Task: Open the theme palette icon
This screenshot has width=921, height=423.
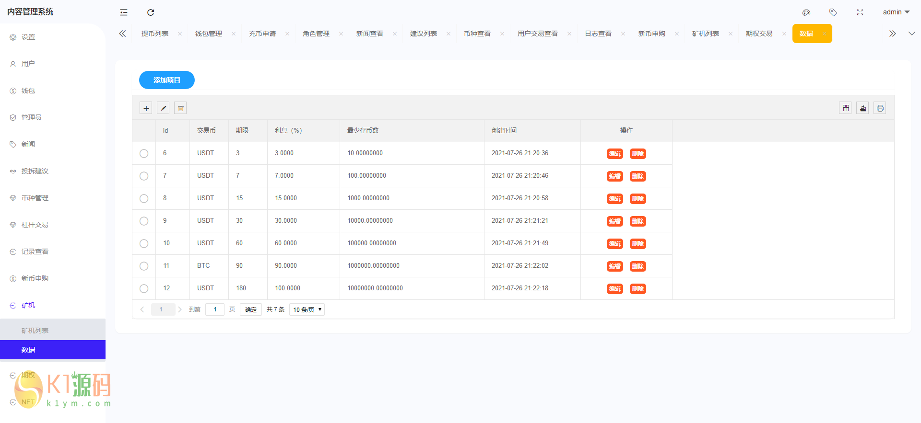Action: click(806, 12)
